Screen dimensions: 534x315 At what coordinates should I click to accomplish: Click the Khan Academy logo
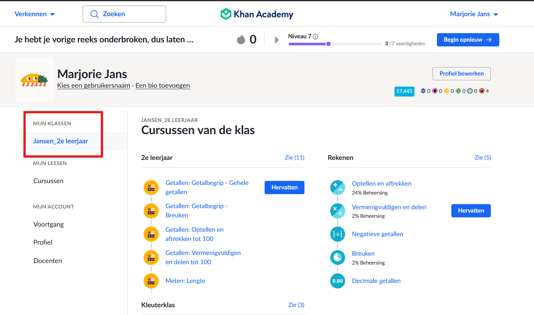257,14
